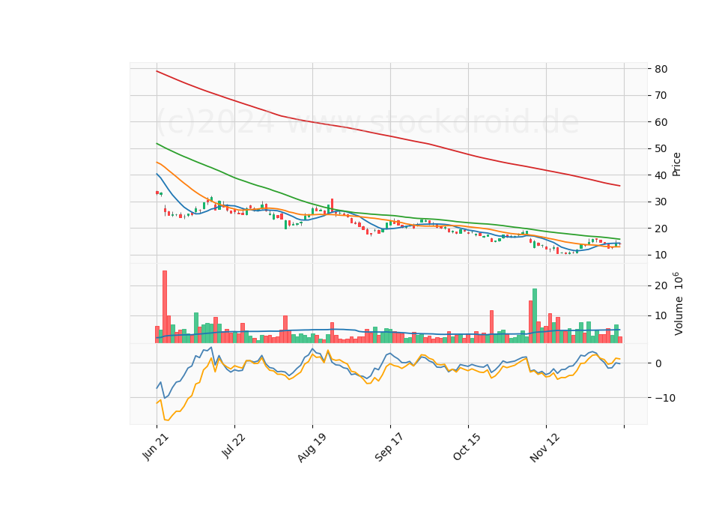Click the Price axis title
This screenshot has height=517, width=719.
pyautogui.click(x=676, y=165)
